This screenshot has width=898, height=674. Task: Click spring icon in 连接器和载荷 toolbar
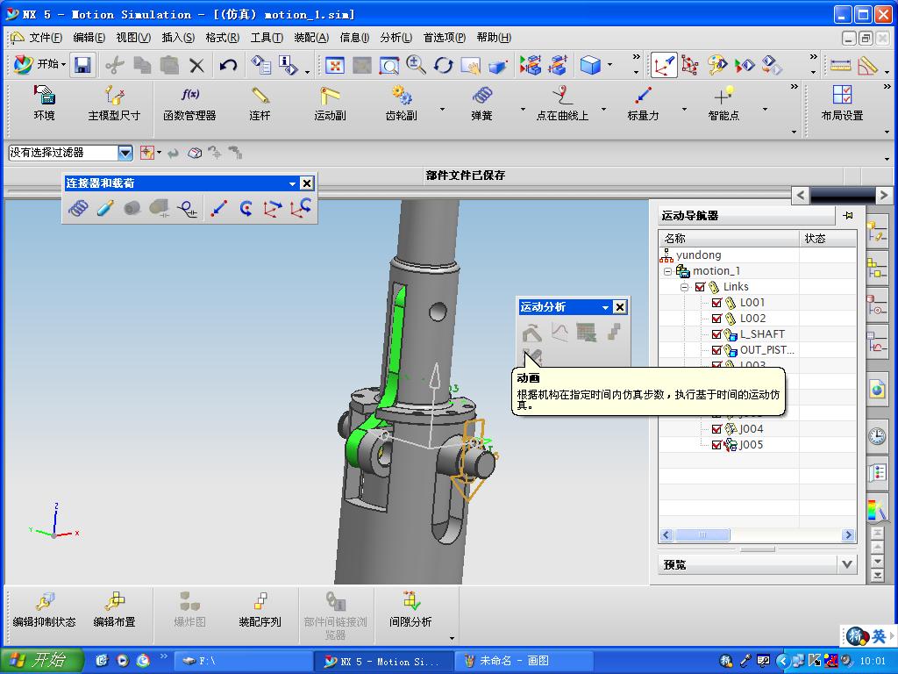78,208
